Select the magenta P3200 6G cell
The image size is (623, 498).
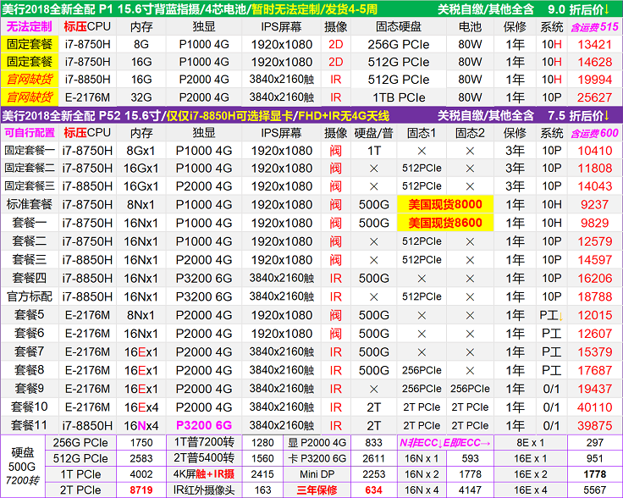(x=204, y=425)
